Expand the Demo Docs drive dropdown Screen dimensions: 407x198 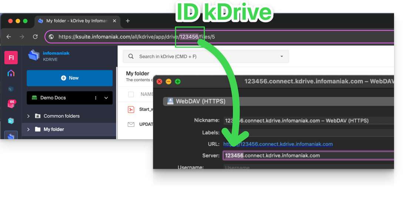pyautogui.click(x=106, y=98)
